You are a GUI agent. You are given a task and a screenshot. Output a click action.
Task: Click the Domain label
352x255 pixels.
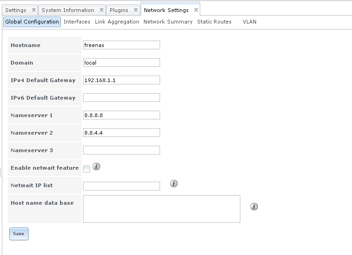point(22,63)
